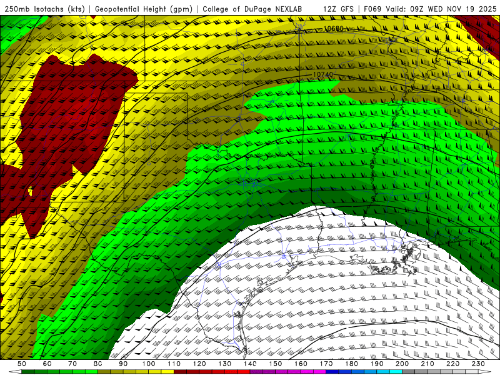
Task: Click the 70 value on the color scale
Action: tap(72, 364)
